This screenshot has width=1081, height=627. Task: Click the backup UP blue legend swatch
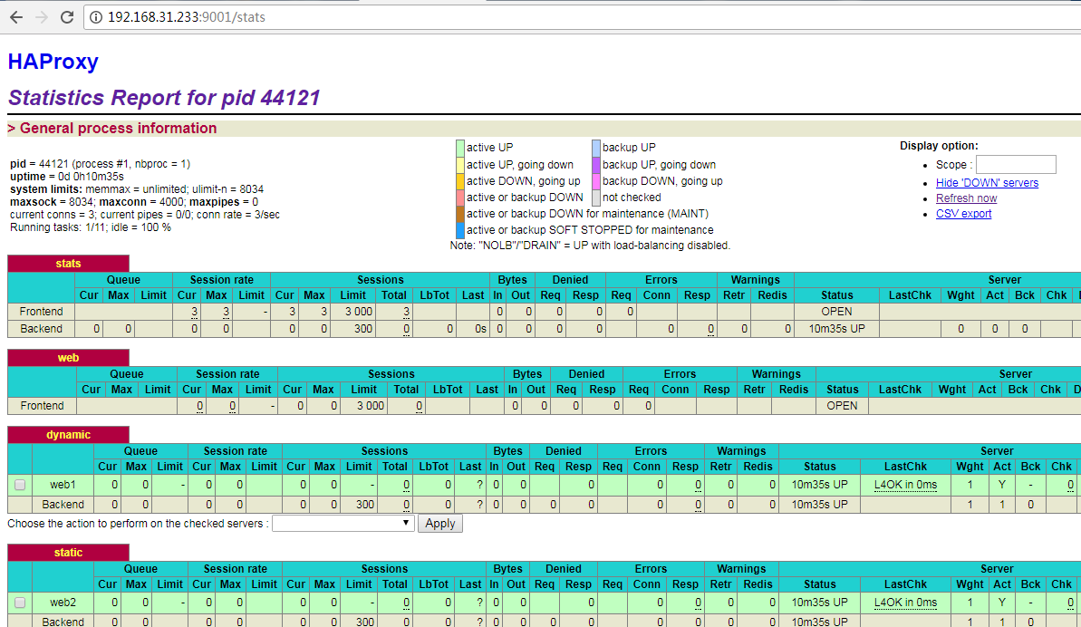pyautogui.click(x=596, y=148)
